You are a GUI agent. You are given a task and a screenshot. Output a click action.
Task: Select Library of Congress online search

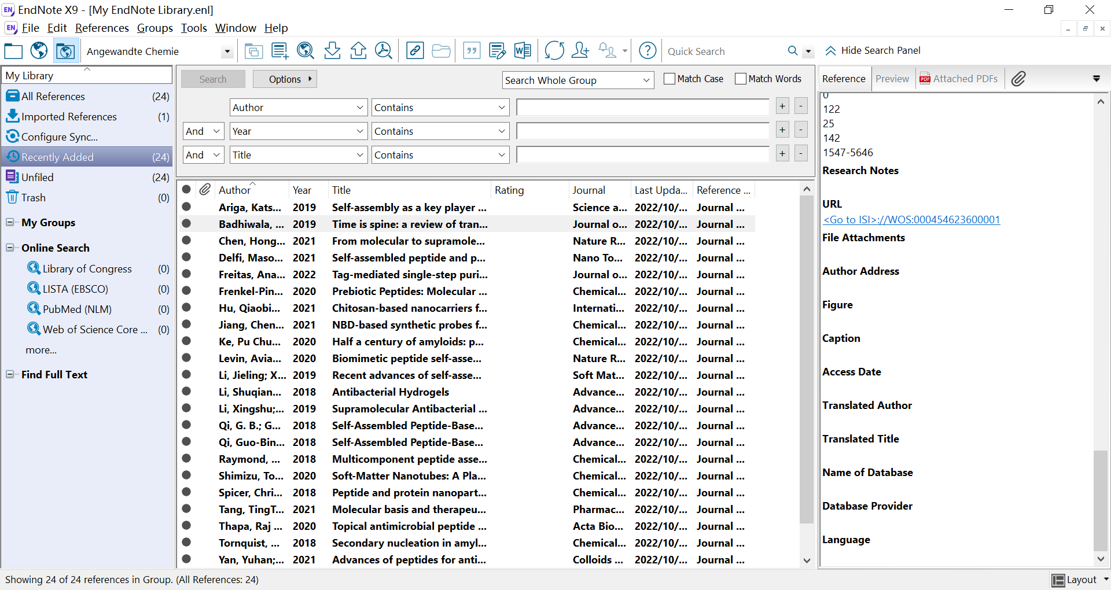coord(87,269)
